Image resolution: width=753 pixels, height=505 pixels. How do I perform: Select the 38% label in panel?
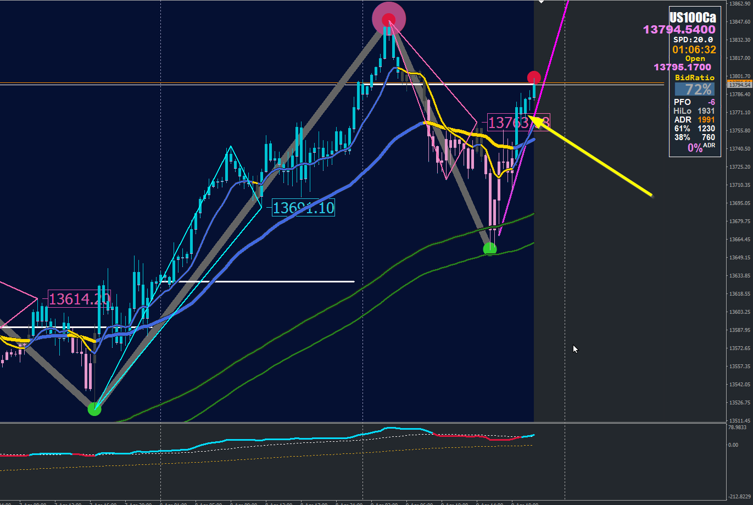pyautogui.click(x=683, y=137)
